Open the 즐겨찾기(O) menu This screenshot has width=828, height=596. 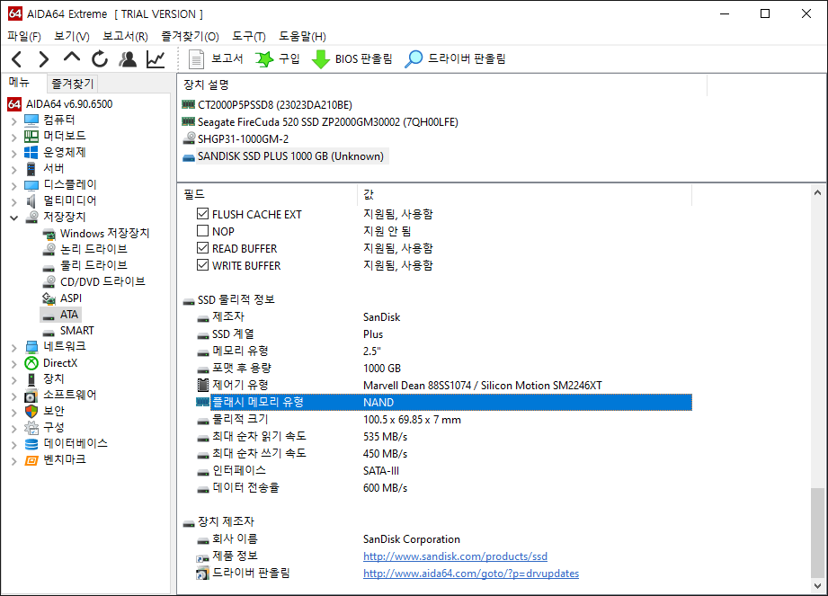[x=190, y=37]
